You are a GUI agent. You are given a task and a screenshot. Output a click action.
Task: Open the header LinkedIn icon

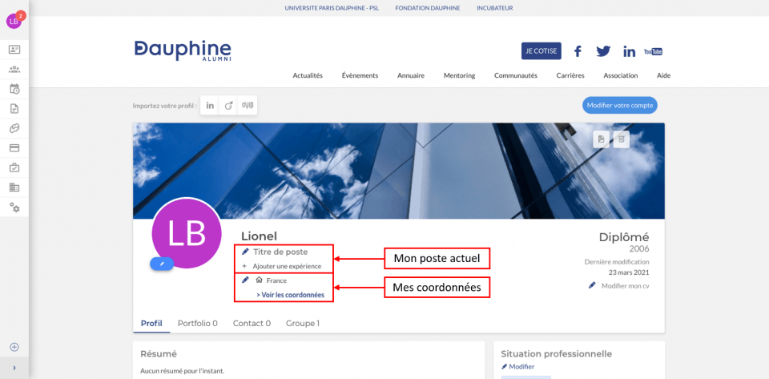[630, 51]
